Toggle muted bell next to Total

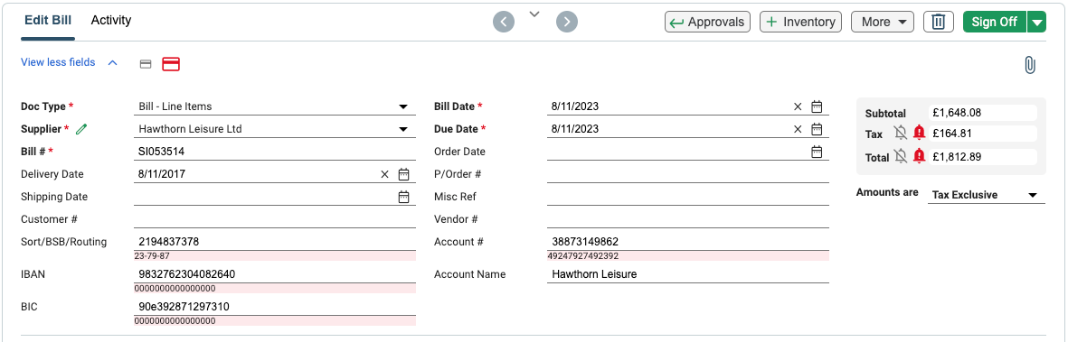point(901,156)
